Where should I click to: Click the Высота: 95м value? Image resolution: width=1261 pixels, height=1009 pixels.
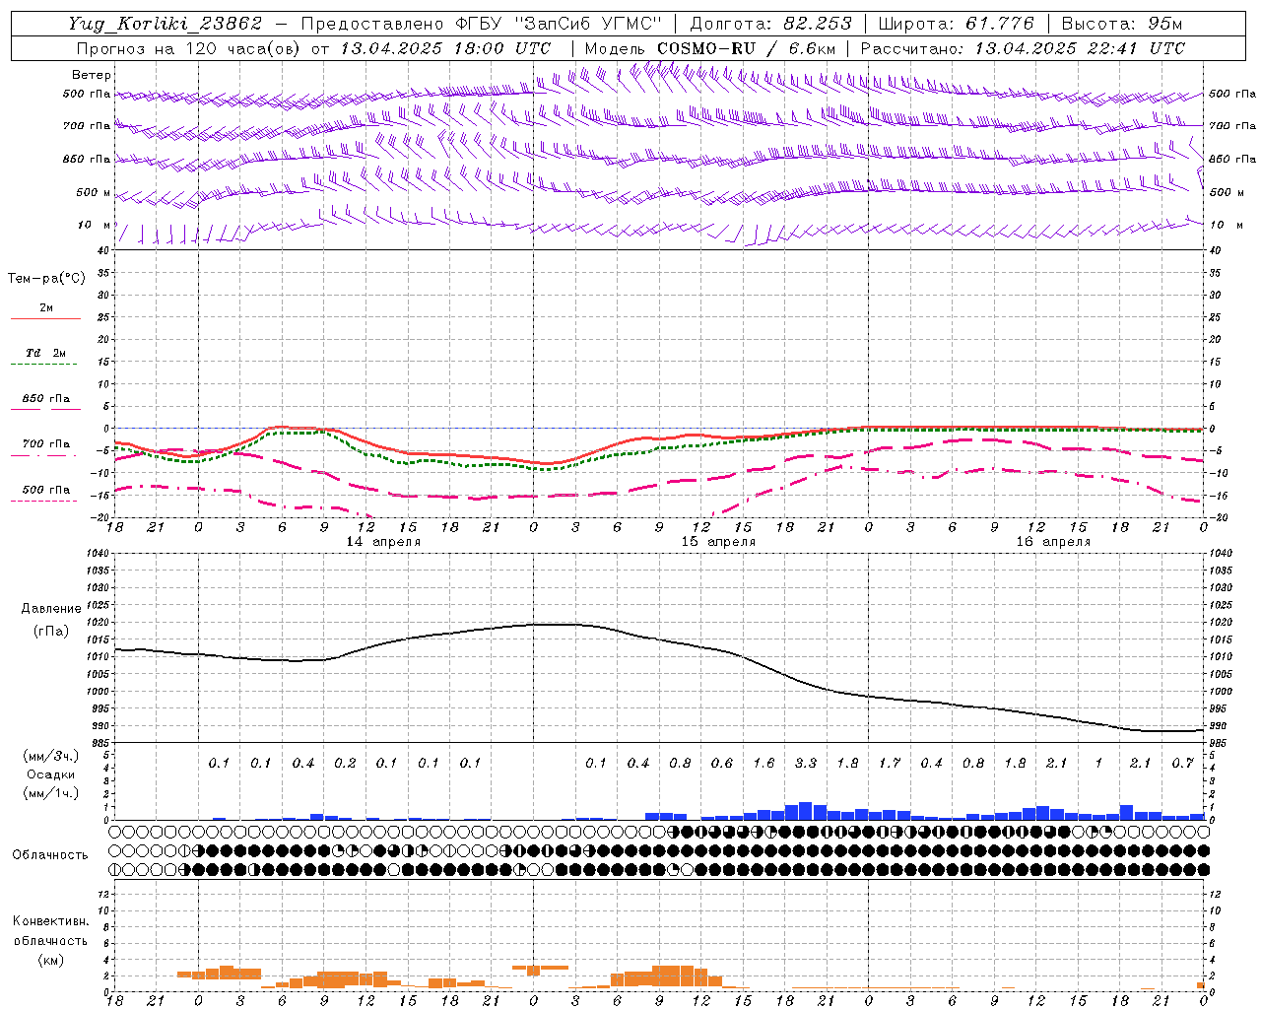click(1122, 24)
